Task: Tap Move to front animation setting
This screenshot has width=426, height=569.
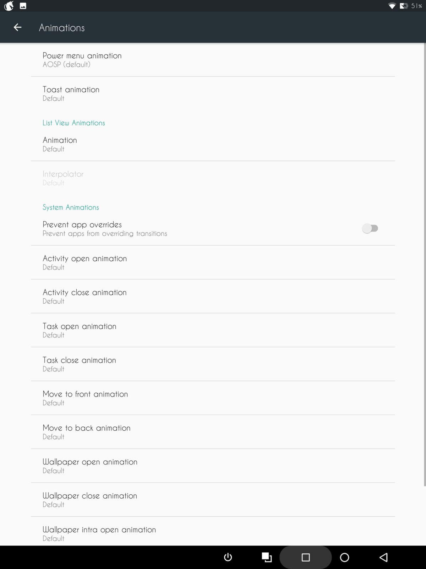Action: click(x=213, y=398)
